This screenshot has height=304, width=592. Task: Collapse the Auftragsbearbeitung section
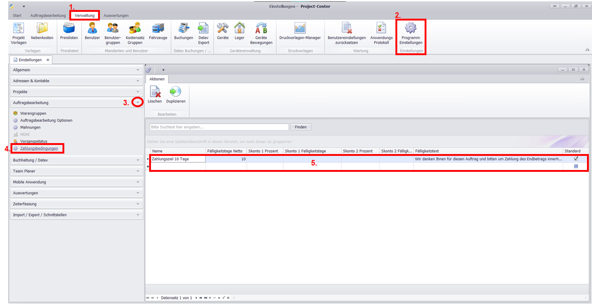(x=138, y=103)
